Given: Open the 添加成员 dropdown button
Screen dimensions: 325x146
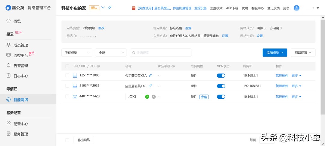Looking at the screenshot, I should [x=275, y=53].
